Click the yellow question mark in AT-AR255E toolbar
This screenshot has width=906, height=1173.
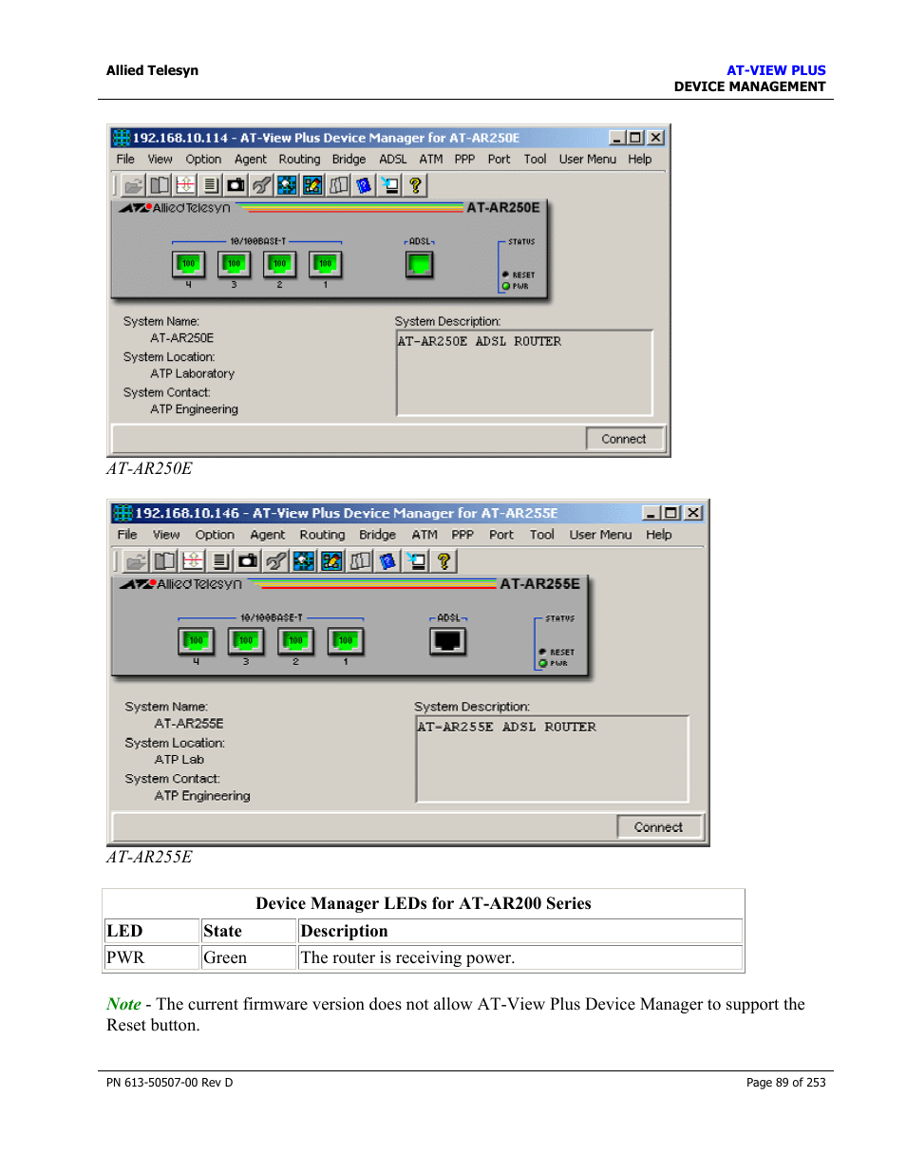coord(444,561)
